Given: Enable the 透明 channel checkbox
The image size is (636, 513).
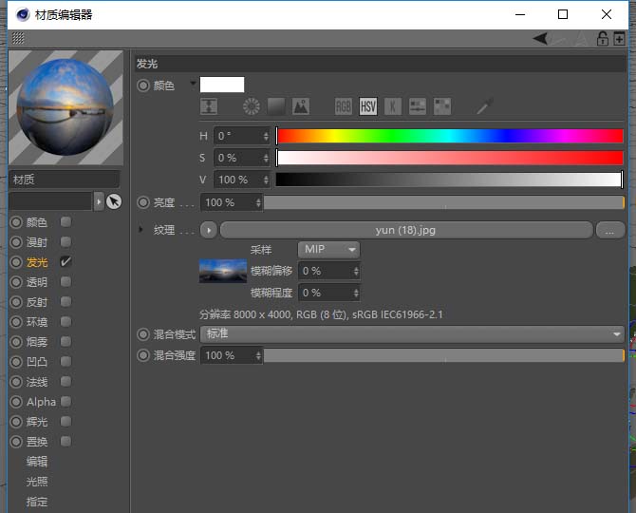Looking at the screenshot, I should (65, 282).
